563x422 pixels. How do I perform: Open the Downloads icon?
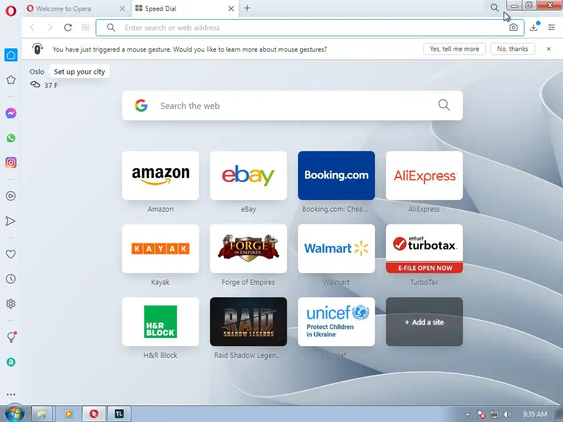click(x=534, y=27)
